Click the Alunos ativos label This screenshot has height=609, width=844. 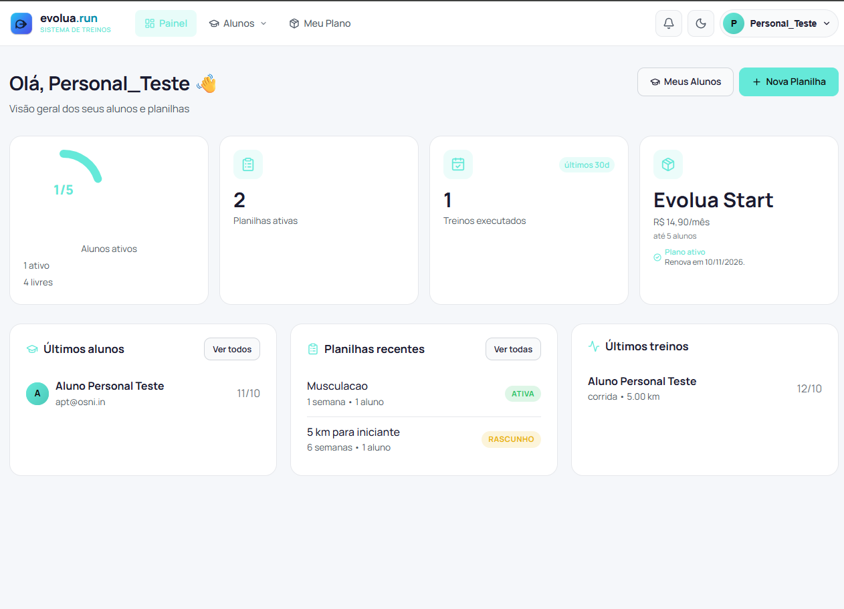coord(109,249)
